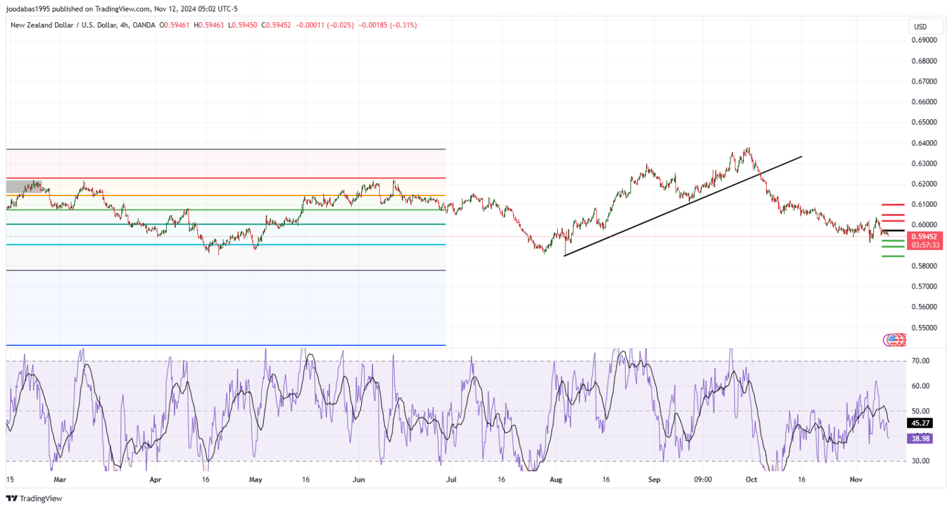952x509 pixels.
Task: Click the price axis label 0.57000
Action: (x=925, y=286)
